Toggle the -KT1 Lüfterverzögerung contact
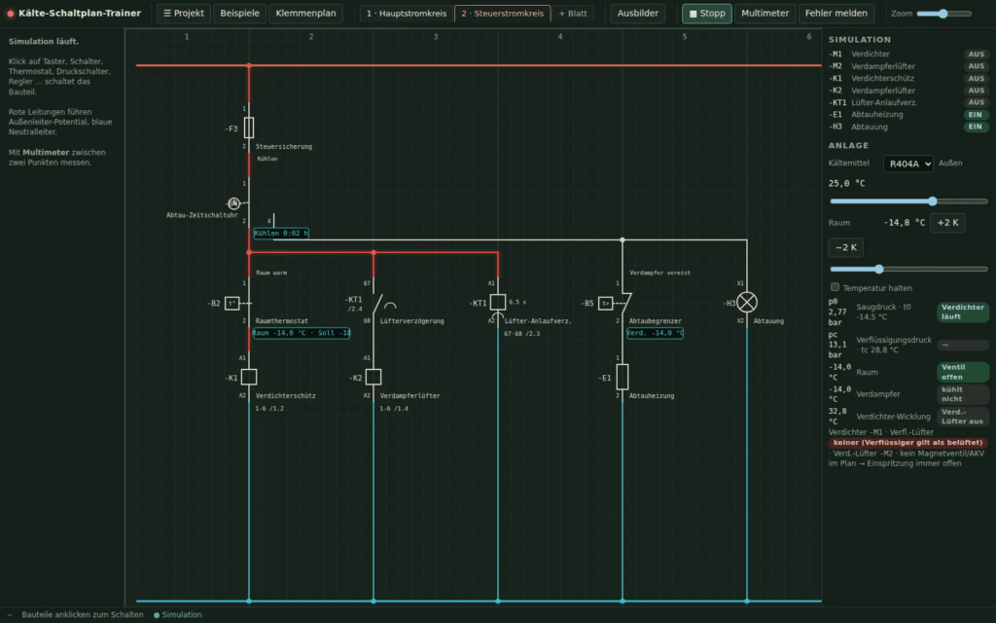Viewport: 996px width, 623px height. 378,304
